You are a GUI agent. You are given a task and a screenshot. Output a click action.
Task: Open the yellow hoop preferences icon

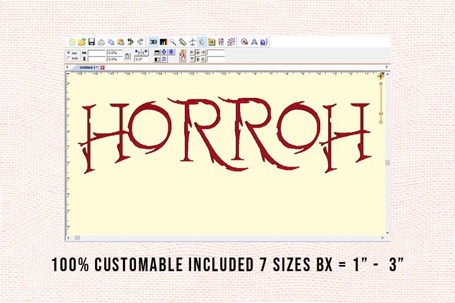point(211,42)
